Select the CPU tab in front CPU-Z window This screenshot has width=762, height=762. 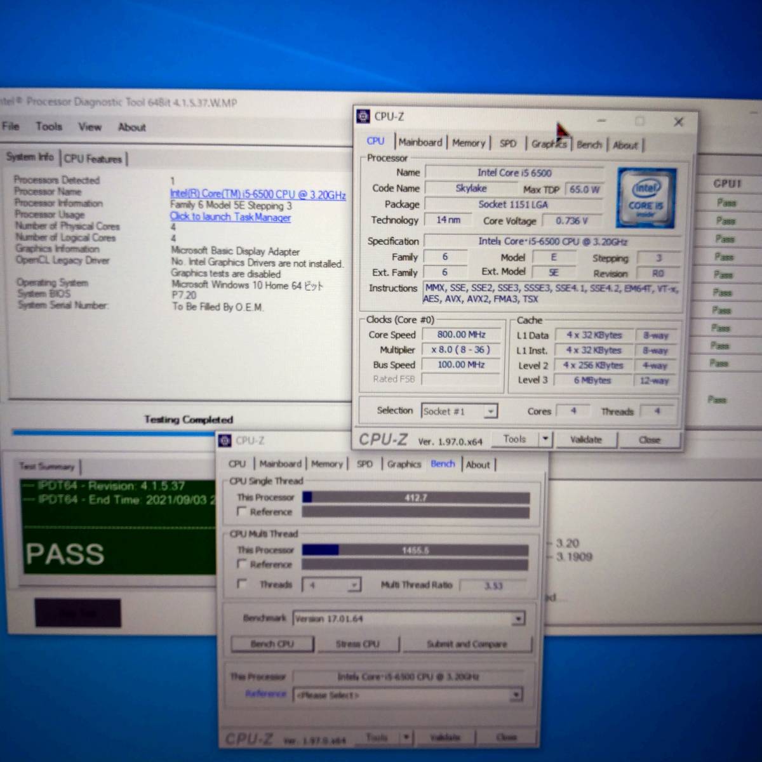[375, 141]
